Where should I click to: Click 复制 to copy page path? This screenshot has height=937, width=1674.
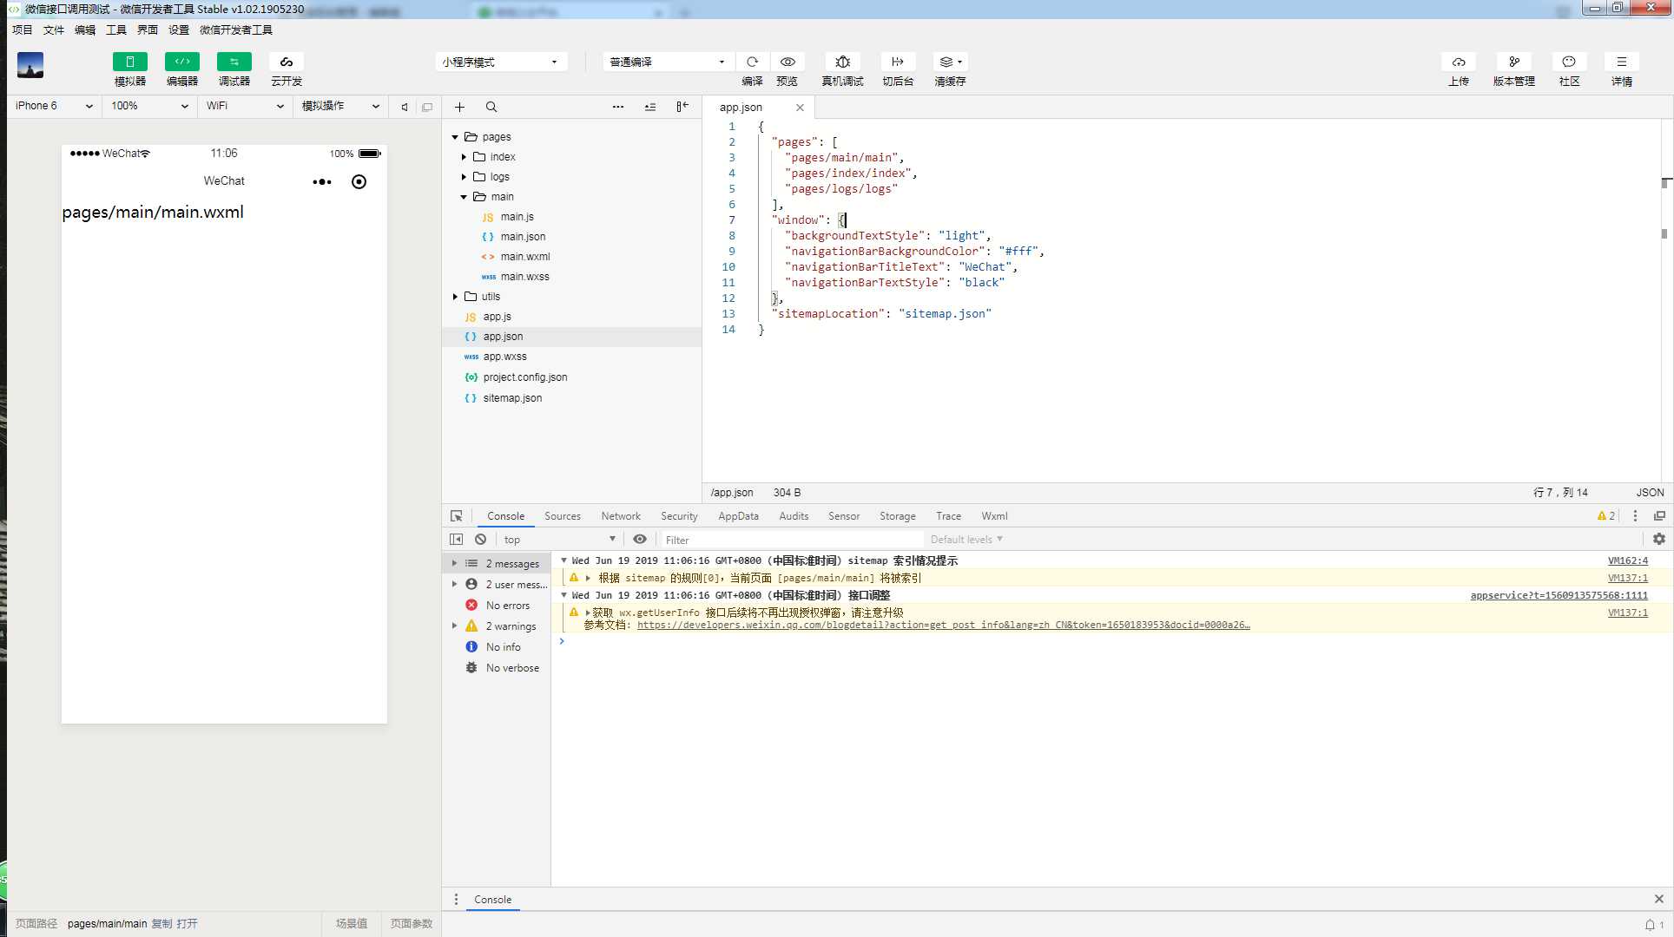point(161,924)
